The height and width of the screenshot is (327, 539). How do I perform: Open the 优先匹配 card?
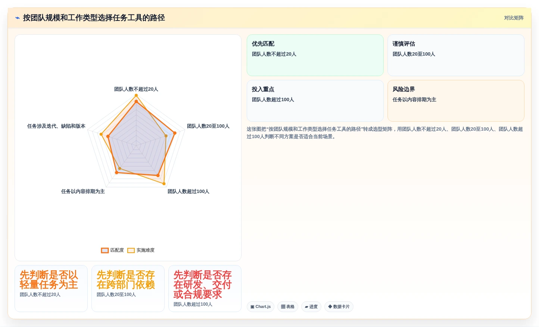pos(315,55)
